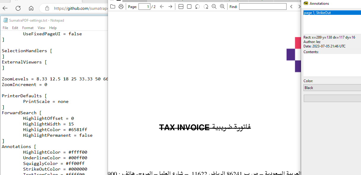Screen dimensions: 361x175
Task: Zoom out using the magnifier minus icon
Action: point(214,6)
